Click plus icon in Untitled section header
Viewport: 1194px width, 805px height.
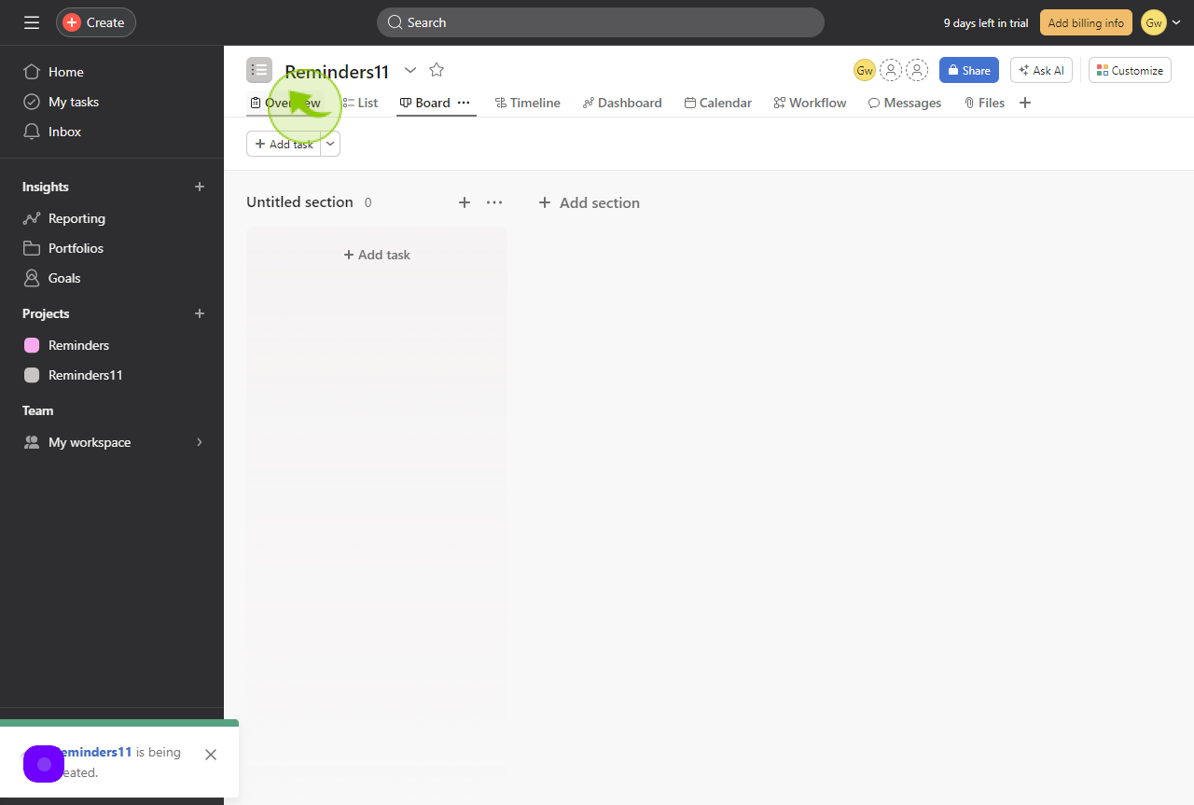click(x=465, y=202)
